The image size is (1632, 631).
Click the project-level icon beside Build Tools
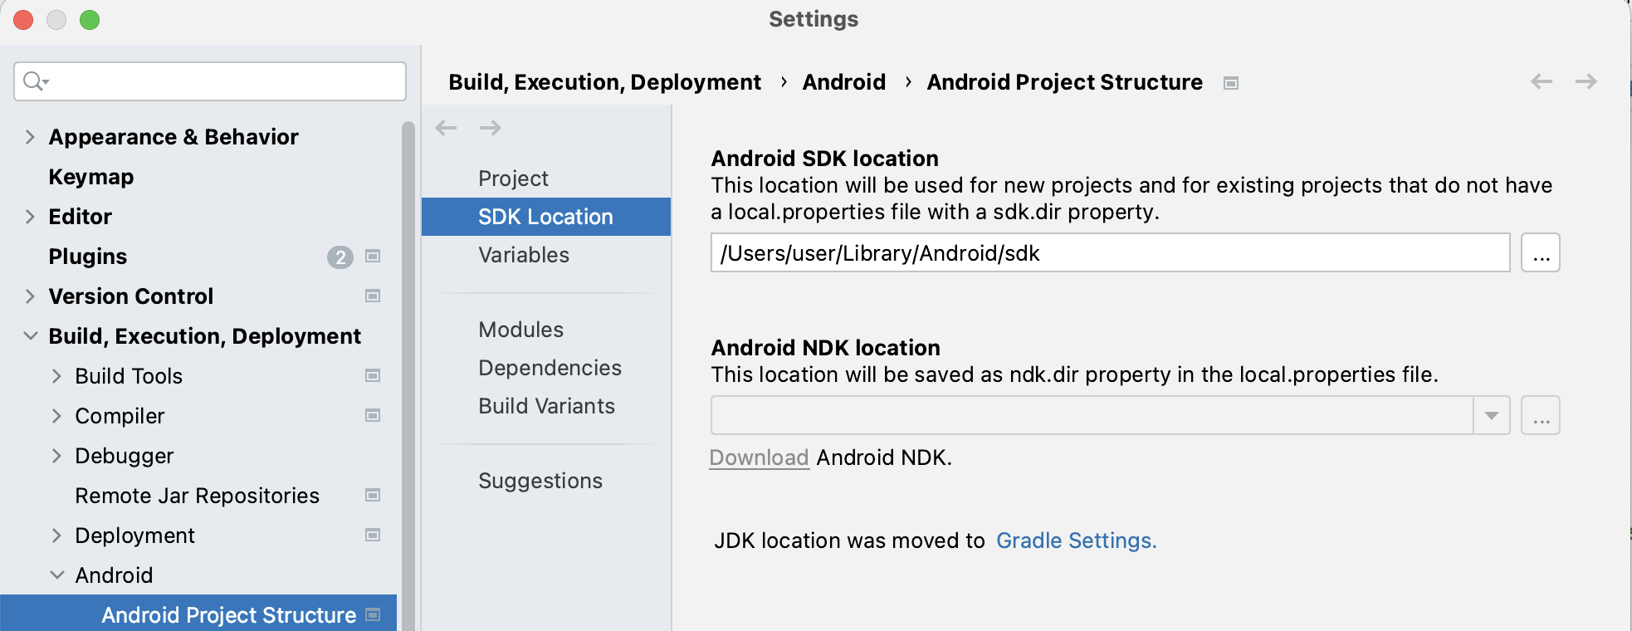coord(373,376)
